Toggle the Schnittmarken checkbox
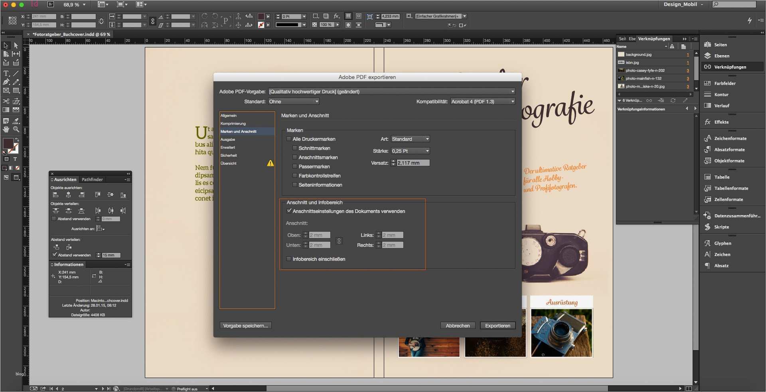The width and height of the screenshot is (766, 392). pyautogui.click(x=295, y=148)
